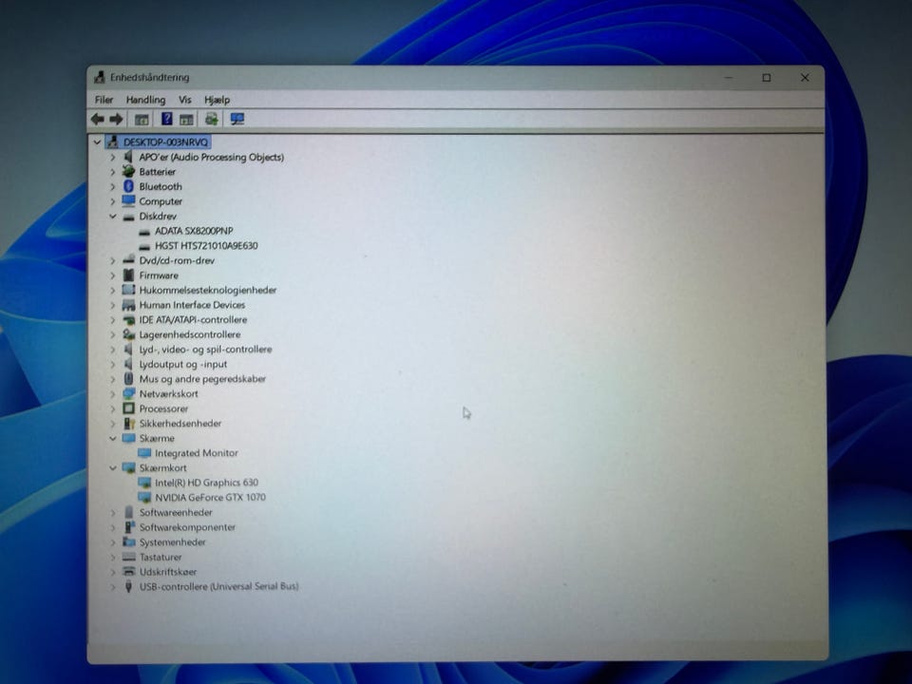Collapse the Diskdrev category

click(113, 216)
